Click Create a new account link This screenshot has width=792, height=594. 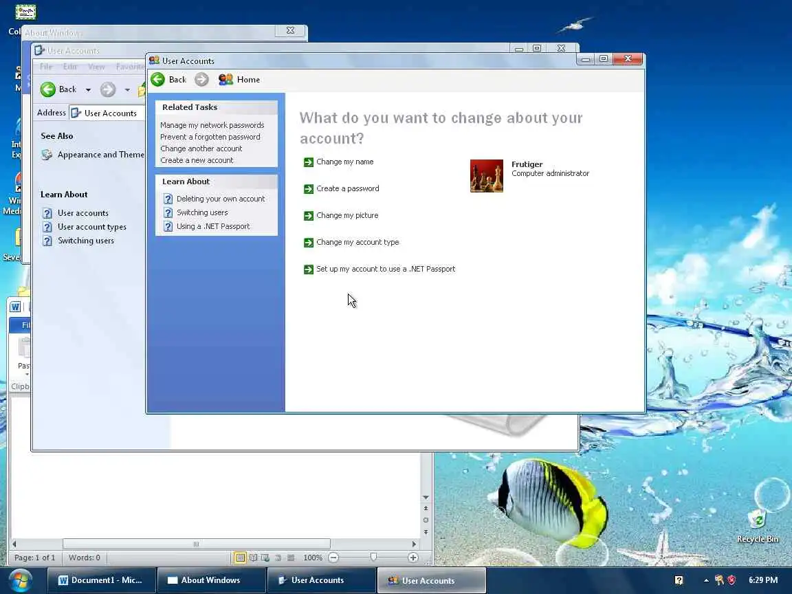coord(197,160)
